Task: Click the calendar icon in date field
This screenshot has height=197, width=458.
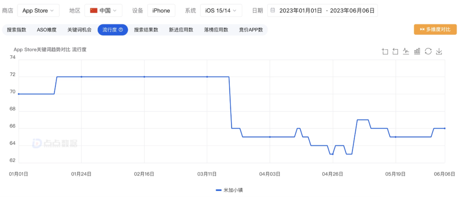Action: (x=273, y=11)
